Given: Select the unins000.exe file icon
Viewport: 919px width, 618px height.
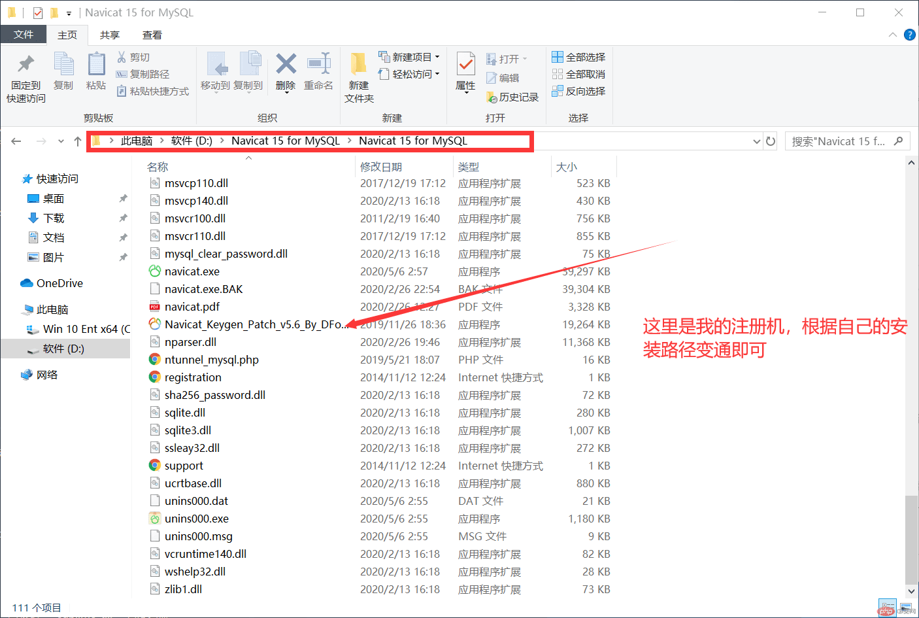Looking at the screenshot, I should [x=155, y=519].
